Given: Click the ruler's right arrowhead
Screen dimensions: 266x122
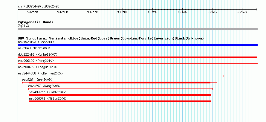Looking at the screenshot, I should click(x=257, y=9).
